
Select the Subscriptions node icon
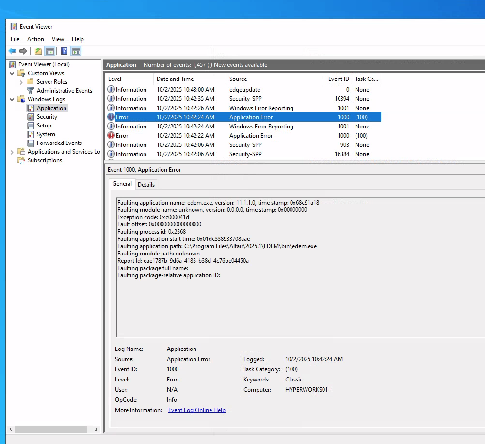pyautogui.click(x=21, y=160)
